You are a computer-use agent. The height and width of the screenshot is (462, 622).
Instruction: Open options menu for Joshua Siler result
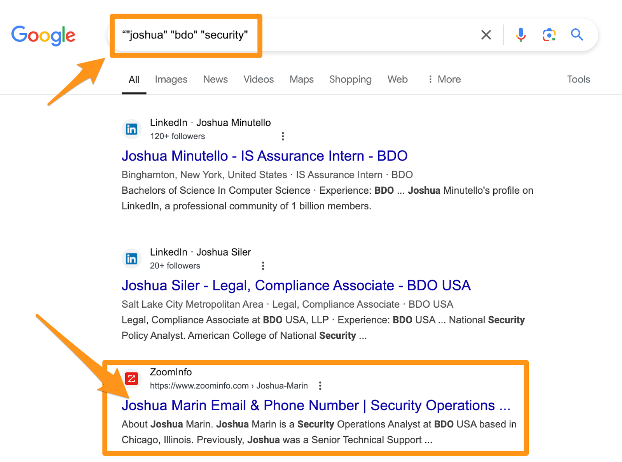coord(263,266)
